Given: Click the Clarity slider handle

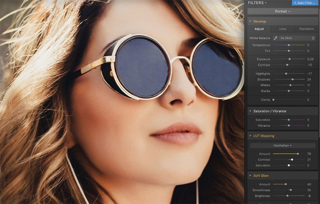Looking at the screenshot, I should [273, 100].
